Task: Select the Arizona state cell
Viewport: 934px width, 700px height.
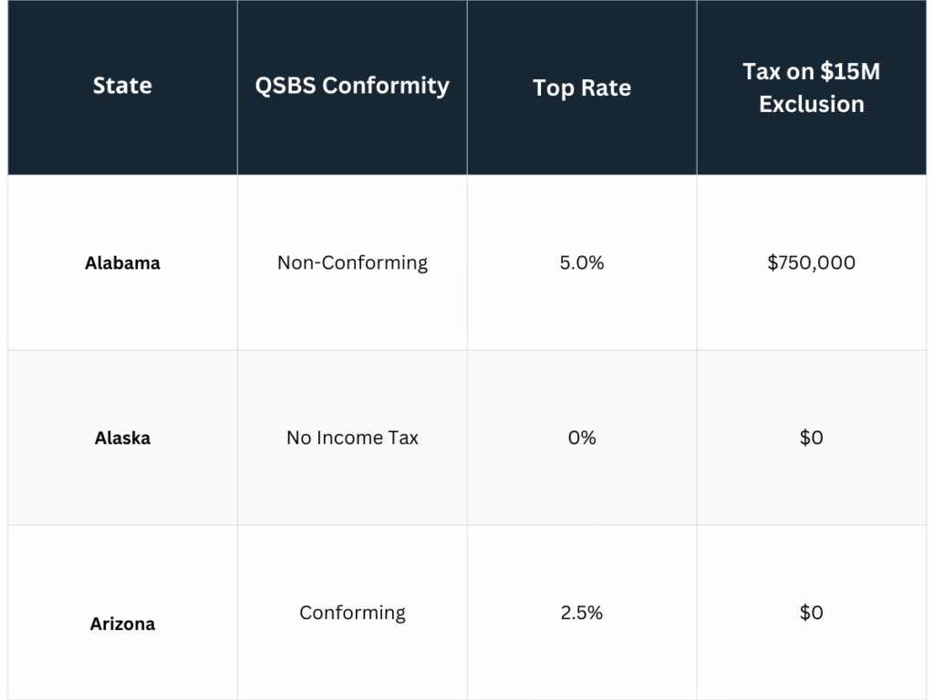Action: (x=122, y=623)
